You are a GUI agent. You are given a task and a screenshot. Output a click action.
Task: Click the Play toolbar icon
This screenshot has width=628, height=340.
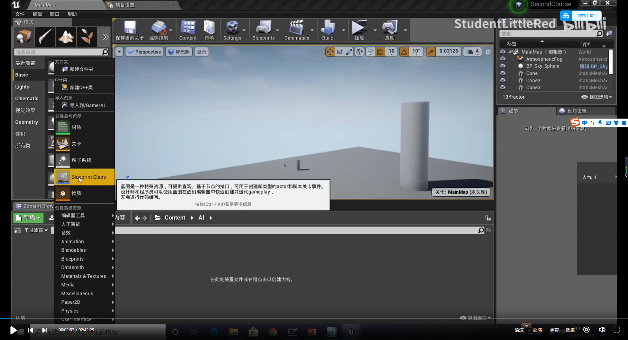(x=359, y=30)
